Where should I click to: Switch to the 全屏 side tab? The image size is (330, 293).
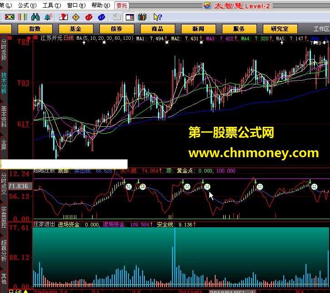[x=4, y=144]
